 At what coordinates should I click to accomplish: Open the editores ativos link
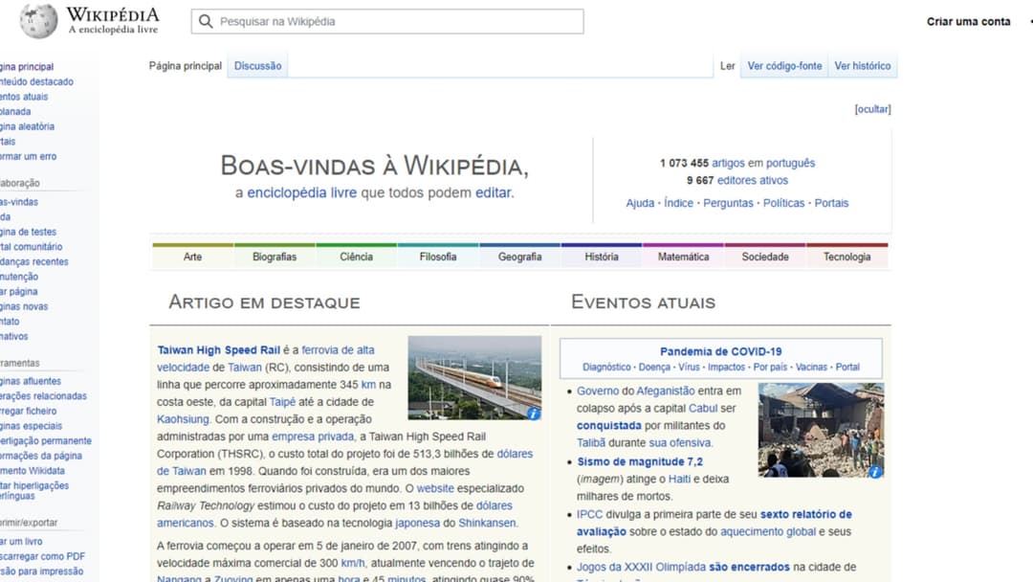pos(753,180)
